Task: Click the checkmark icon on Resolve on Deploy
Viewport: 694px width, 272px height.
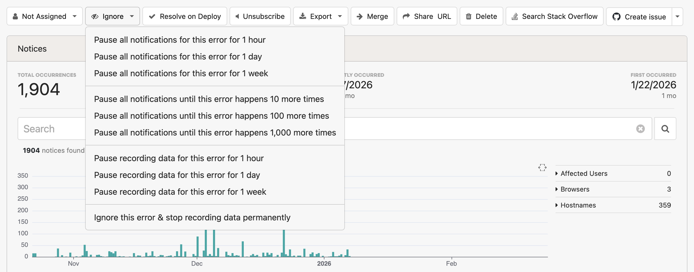Action: (152, 17)
